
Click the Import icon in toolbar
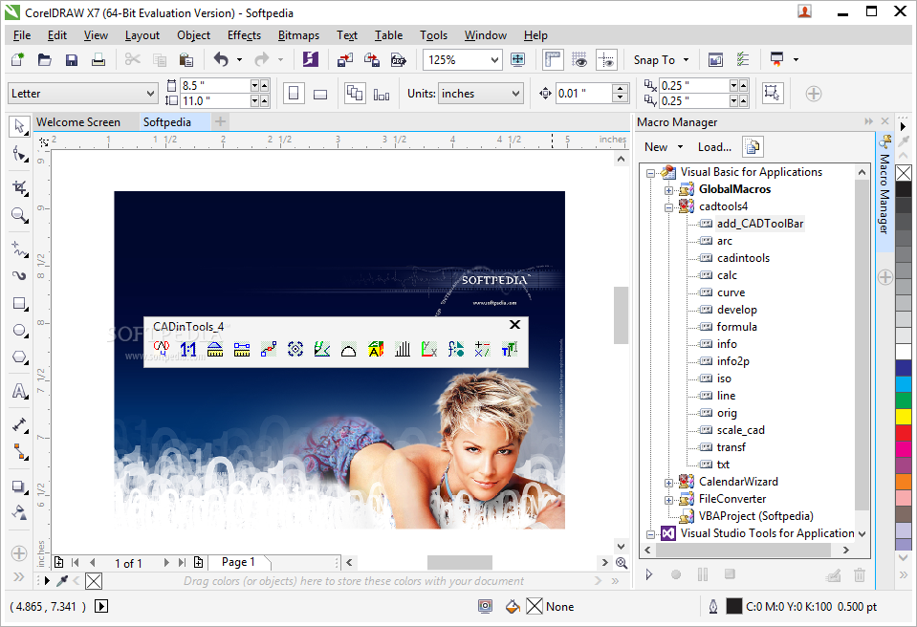(345, 59)
